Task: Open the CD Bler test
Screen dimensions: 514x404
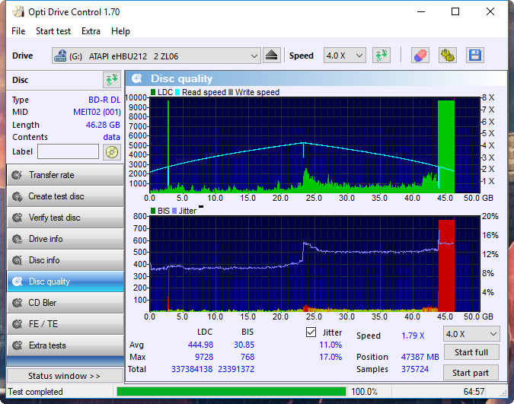Action: click(65, 303)
